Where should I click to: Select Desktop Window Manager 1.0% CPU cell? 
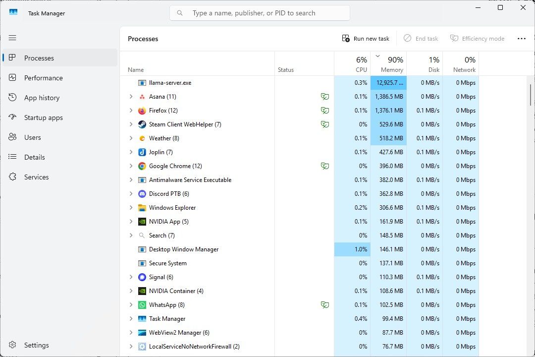point(352,249)
